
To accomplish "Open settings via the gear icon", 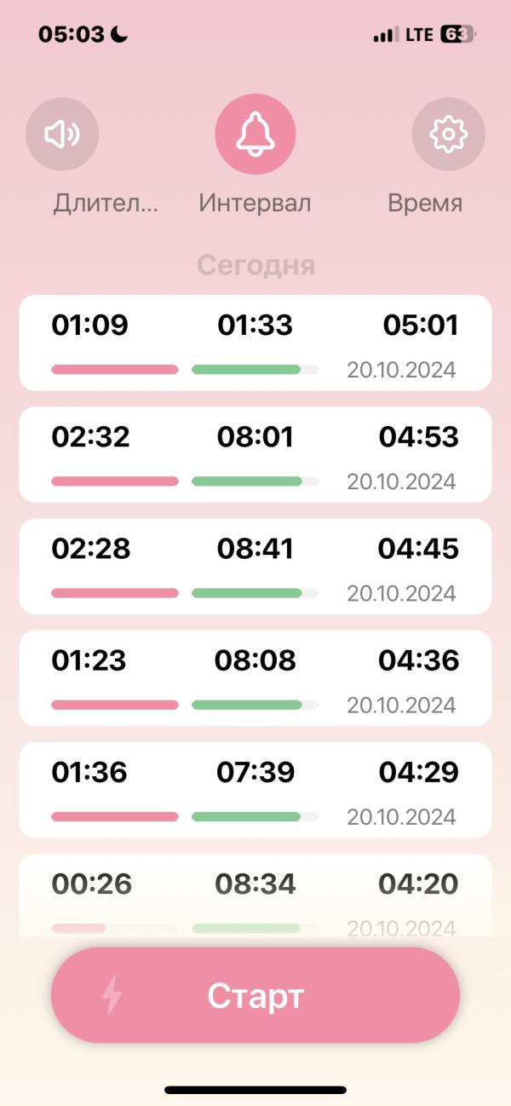I will 449,135.
